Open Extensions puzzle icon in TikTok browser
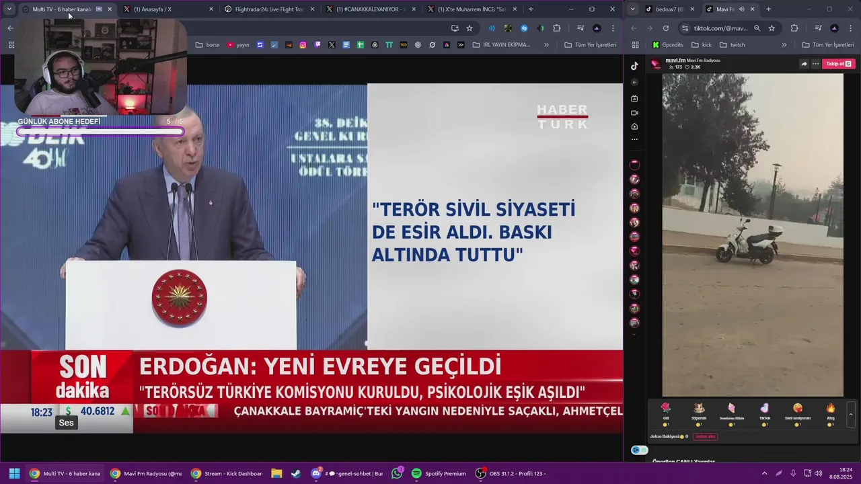This screenshot has height=484, width=861. coord(794,28)
